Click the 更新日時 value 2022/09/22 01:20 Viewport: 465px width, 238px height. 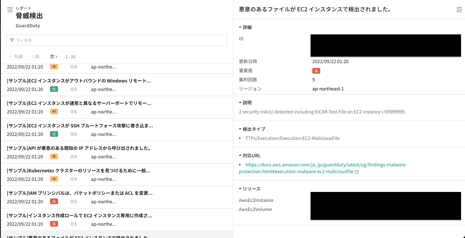330,61
